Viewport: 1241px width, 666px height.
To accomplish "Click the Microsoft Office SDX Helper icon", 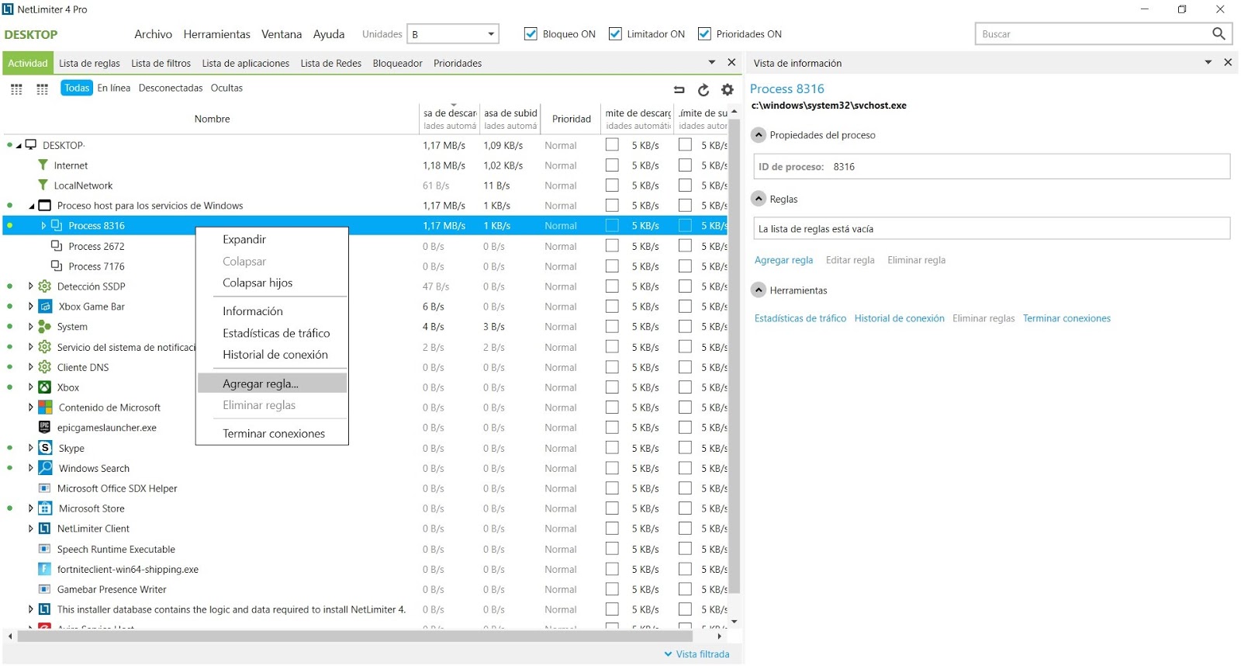I will (44, 488).
